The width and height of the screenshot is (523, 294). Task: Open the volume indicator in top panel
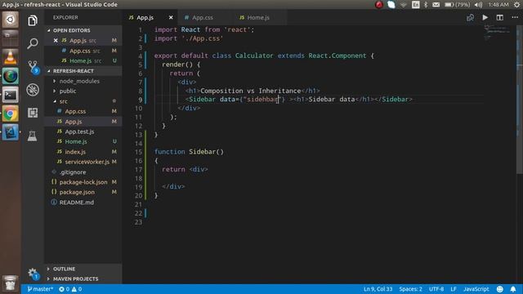(x=479, y=5)
